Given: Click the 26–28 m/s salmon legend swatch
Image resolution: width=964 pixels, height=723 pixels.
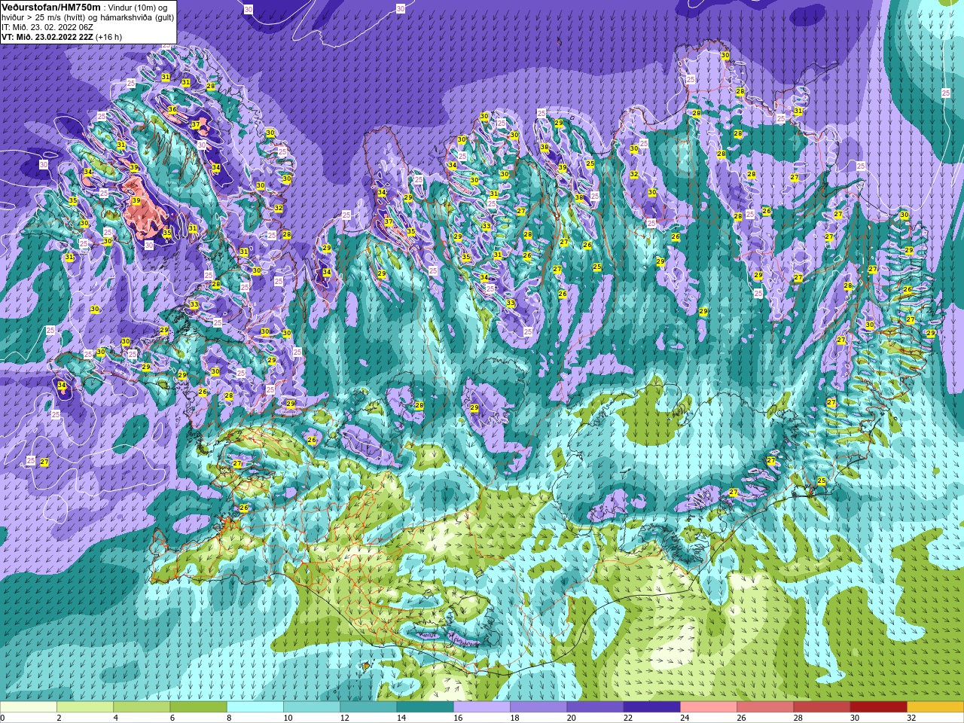Looking at the screenshot, I should 765,707.
